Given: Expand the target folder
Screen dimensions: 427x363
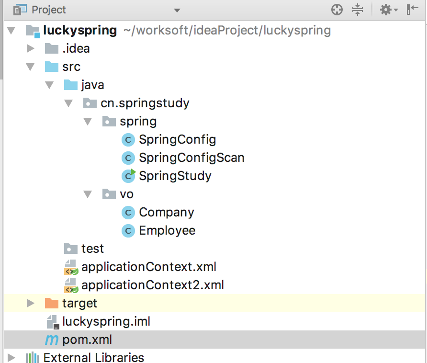Looking at the screenshot, I should 30,303.
